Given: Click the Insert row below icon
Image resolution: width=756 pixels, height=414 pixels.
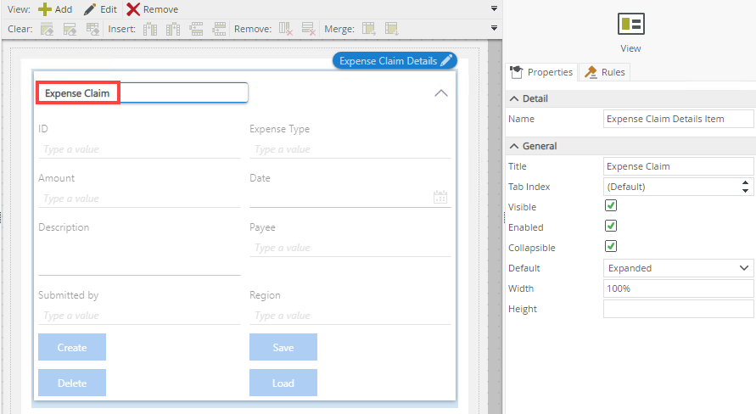Looking at the screenshot, I should coord(220,29).
